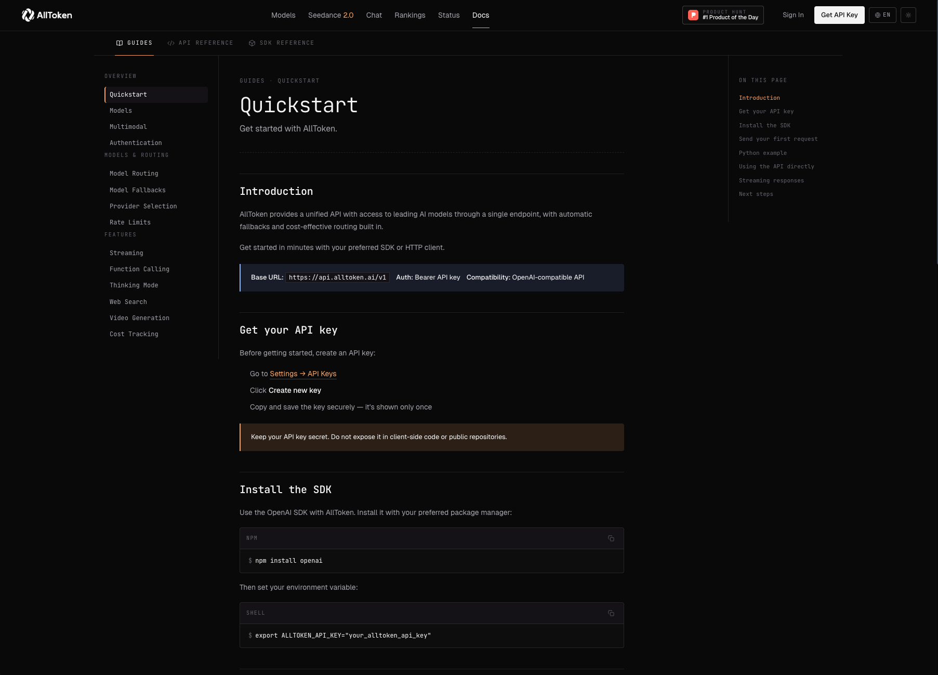Switch to the SDK Reference tab
This screenshot has width=938, height=675.
282,43
